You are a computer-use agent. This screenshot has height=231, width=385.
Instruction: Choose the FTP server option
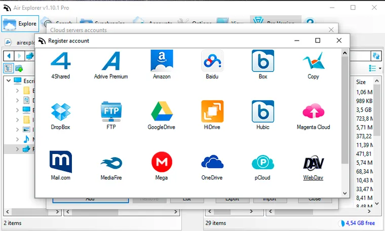[111, 115]
